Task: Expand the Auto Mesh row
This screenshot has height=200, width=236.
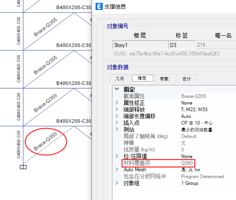Action: pos(117,170)
